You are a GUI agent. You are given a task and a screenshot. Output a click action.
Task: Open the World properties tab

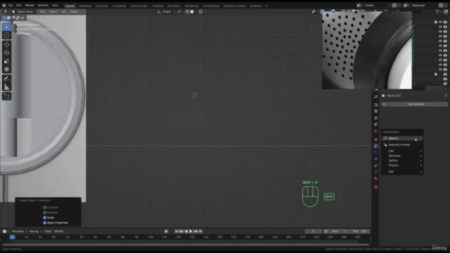(376, 131)
